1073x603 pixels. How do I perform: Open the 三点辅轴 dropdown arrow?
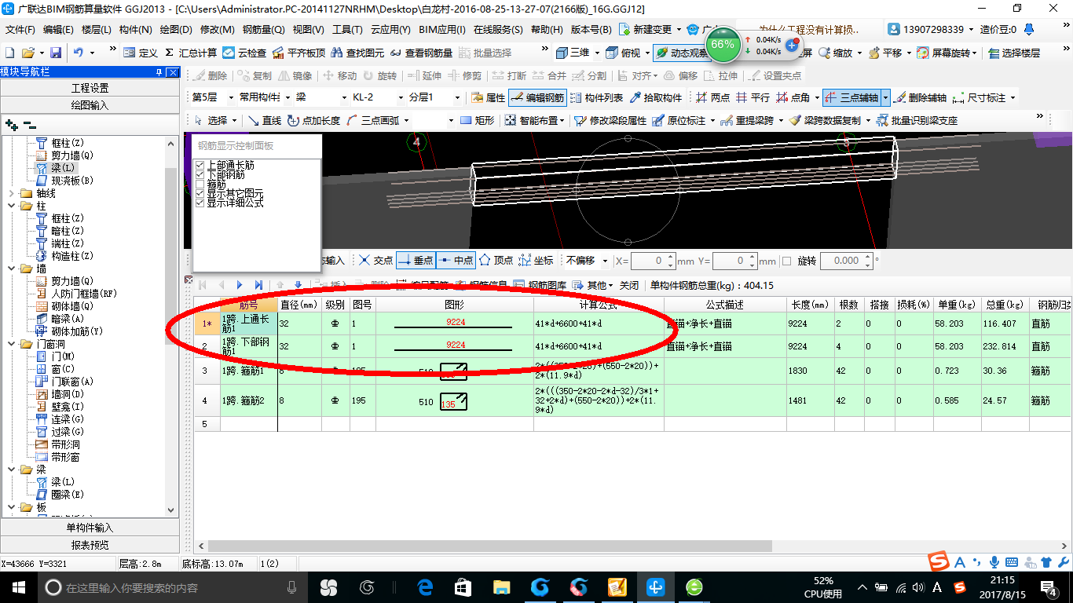885,98
